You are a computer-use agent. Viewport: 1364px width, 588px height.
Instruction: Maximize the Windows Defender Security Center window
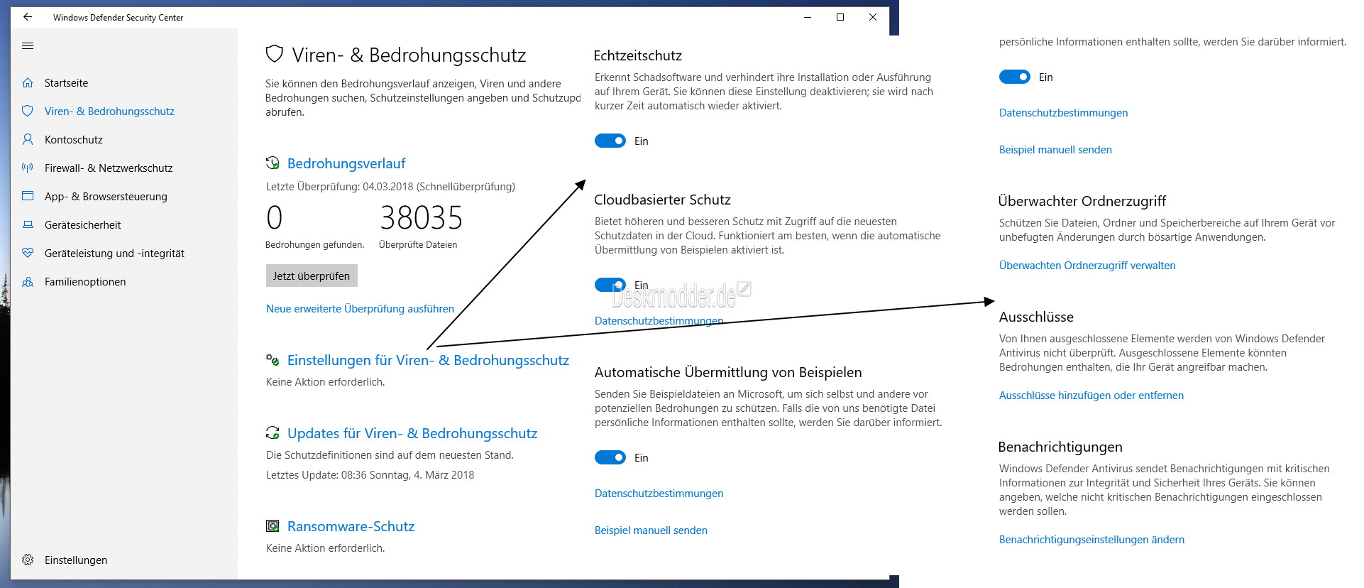[840, 17]
